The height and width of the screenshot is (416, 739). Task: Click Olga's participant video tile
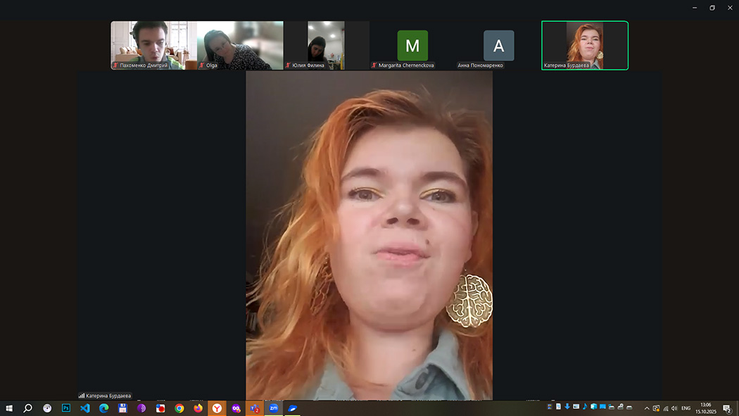240,44
